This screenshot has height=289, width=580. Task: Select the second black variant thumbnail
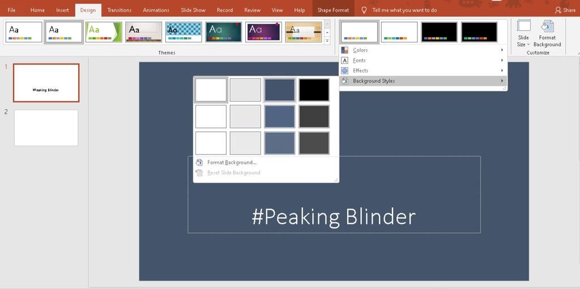tap(479, 32)
